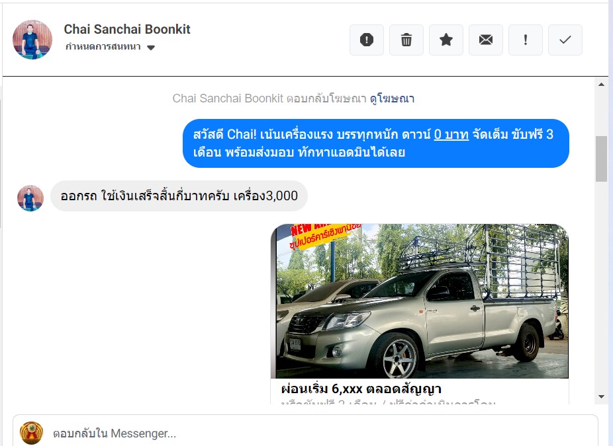Star the conversation with Chai Sanchai Boonkit
Screen dimensions: 613x446
(446, 40)
